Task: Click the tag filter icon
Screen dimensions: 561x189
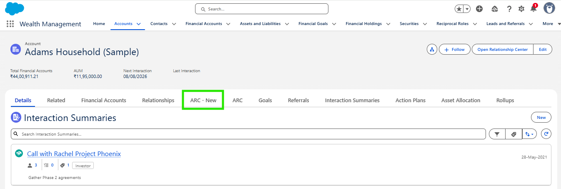Action: pos(513,134)
